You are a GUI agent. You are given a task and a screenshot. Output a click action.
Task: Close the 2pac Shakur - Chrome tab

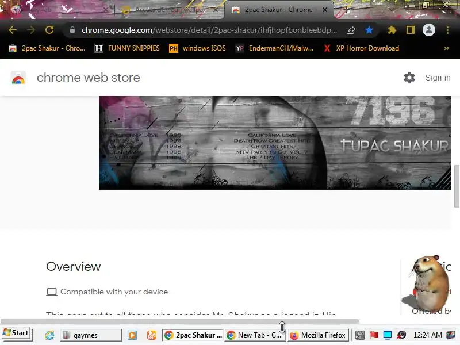325,10
